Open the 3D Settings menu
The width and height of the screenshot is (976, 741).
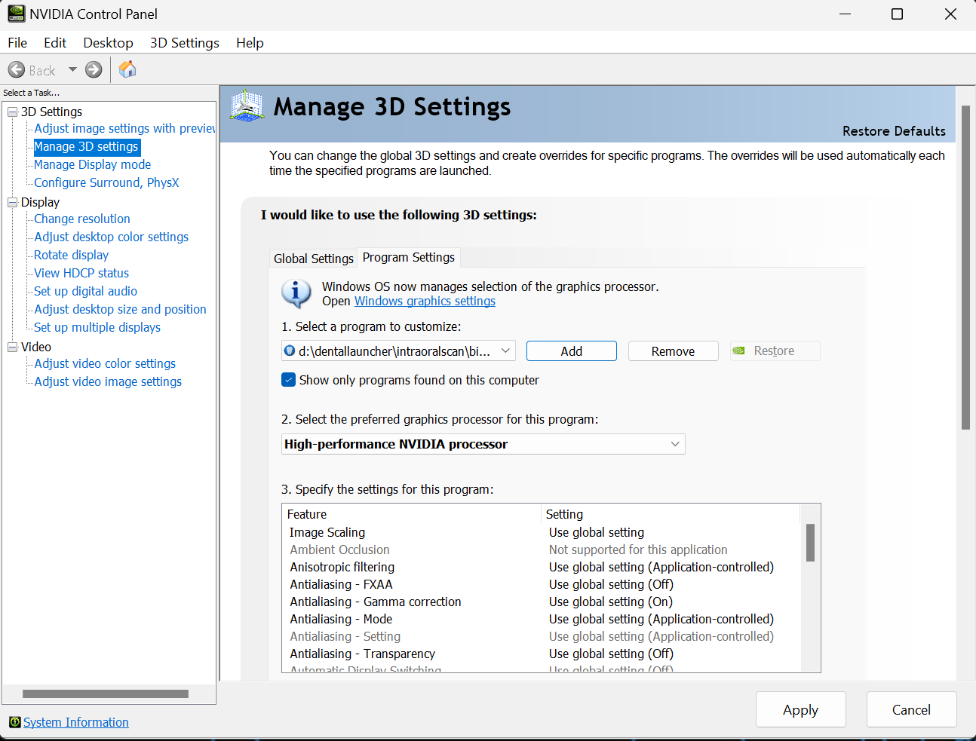click(x=185, y=43)
